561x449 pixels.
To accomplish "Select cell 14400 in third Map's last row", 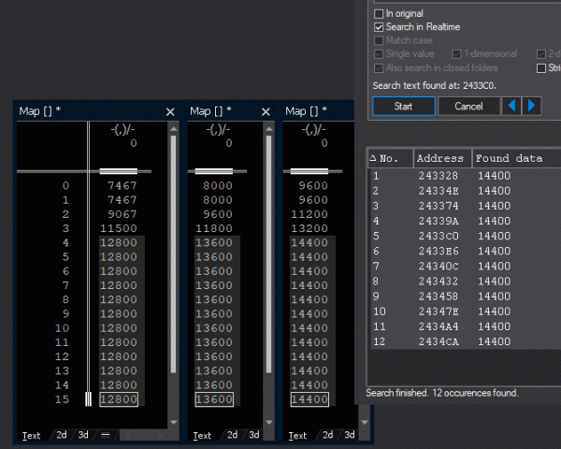I will point(309,399).
